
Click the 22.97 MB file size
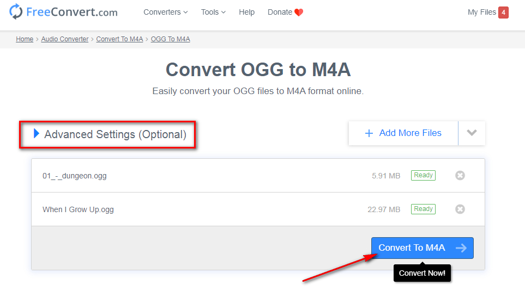tap(384, 209)
